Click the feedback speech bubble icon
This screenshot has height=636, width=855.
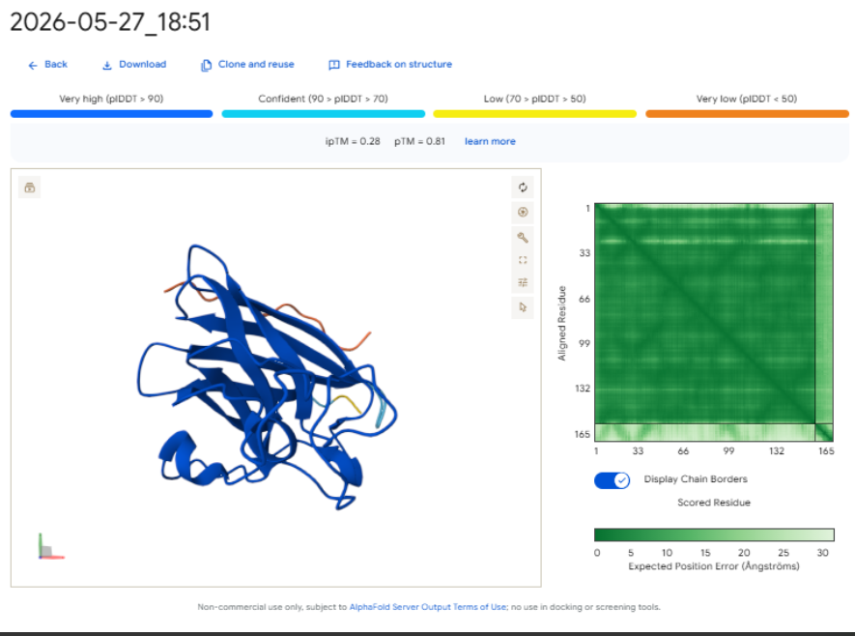333,65
